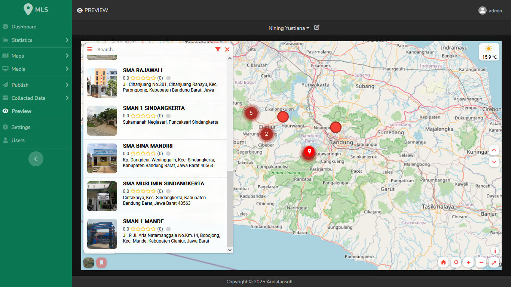Image resolution: width=511 pixels, height=287 pixels.
Task: Expand the Collected Data submenu
Action: point(36,98)
